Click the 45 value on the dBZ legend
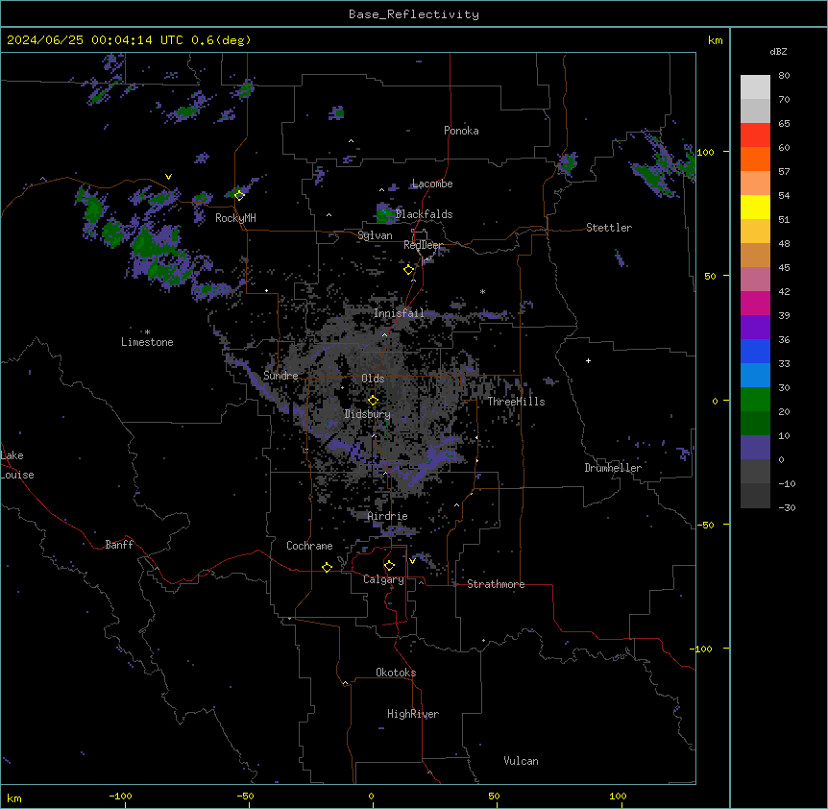Viewport: 828px width, 809px height. [784, 268]
